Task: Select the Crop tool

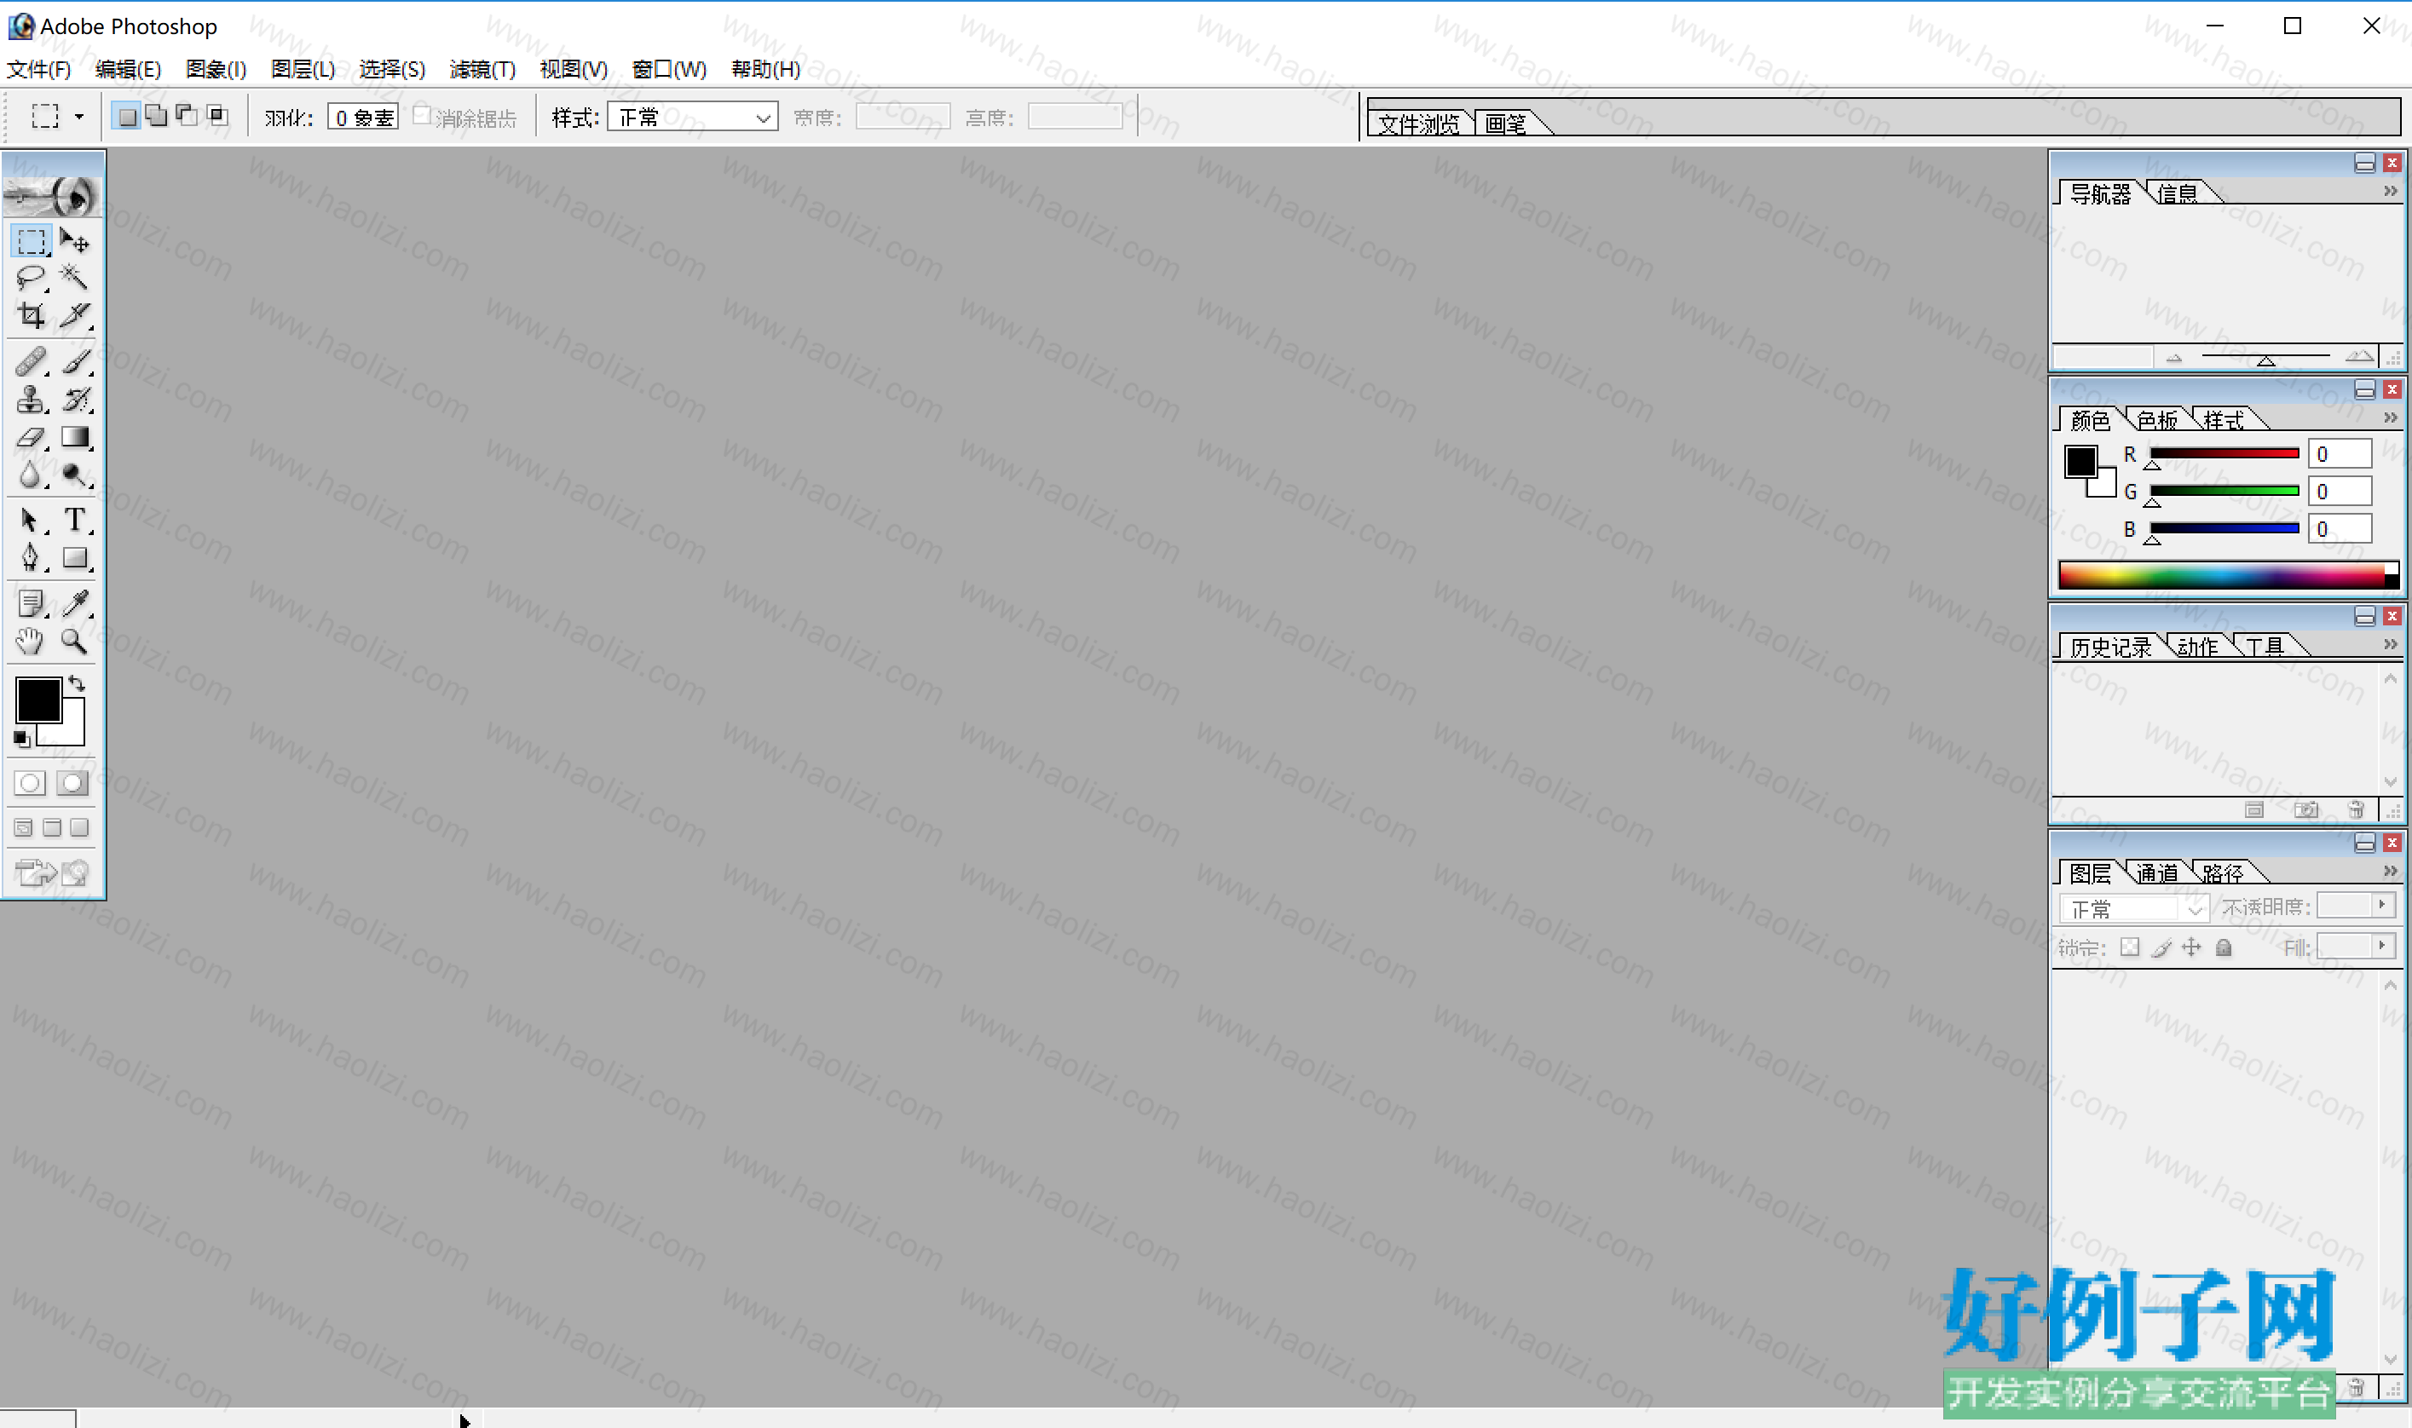Action: click(31, 315)
